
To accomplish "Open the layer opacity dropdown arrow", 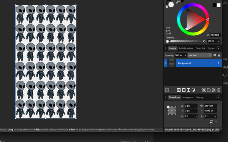I will tap(185, 55).
